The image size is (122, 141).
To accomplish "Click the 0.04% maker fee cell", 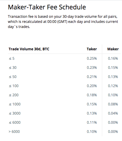I will pos(113,113).
